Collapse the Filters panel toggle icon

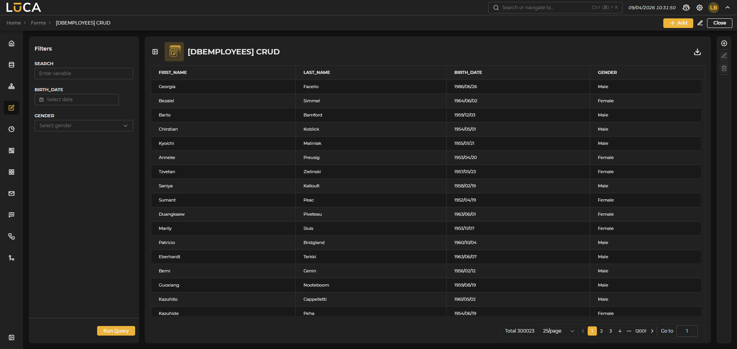(155, 52)
